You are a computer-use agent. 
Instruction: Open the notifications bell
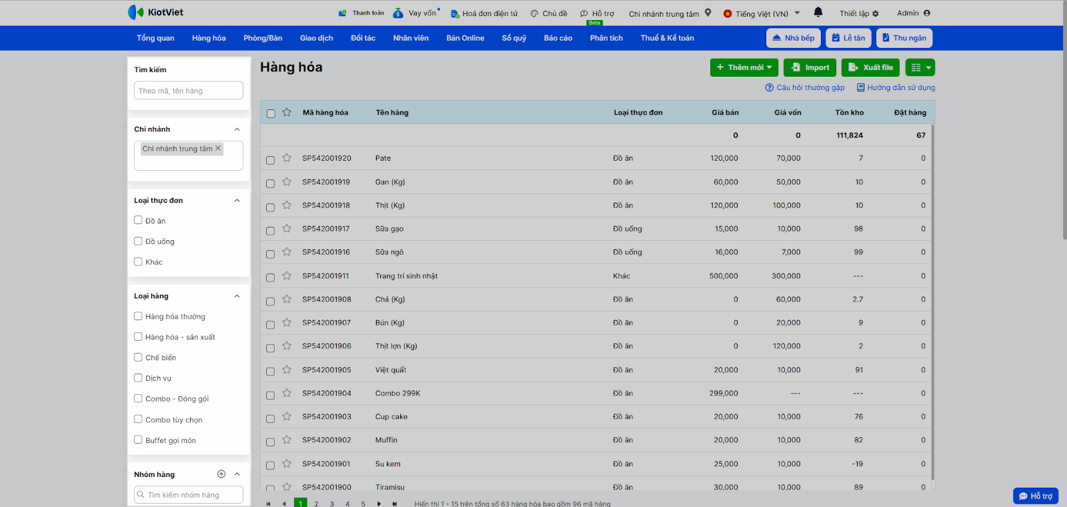[x=818, y=12]
